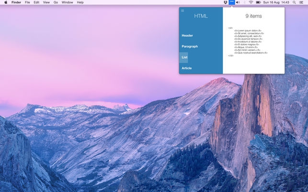The width and height of the screenshot is (308, 192).
Task: Click the 'Lorem ipsum dolor' list item line
Action: pos(248,31)
